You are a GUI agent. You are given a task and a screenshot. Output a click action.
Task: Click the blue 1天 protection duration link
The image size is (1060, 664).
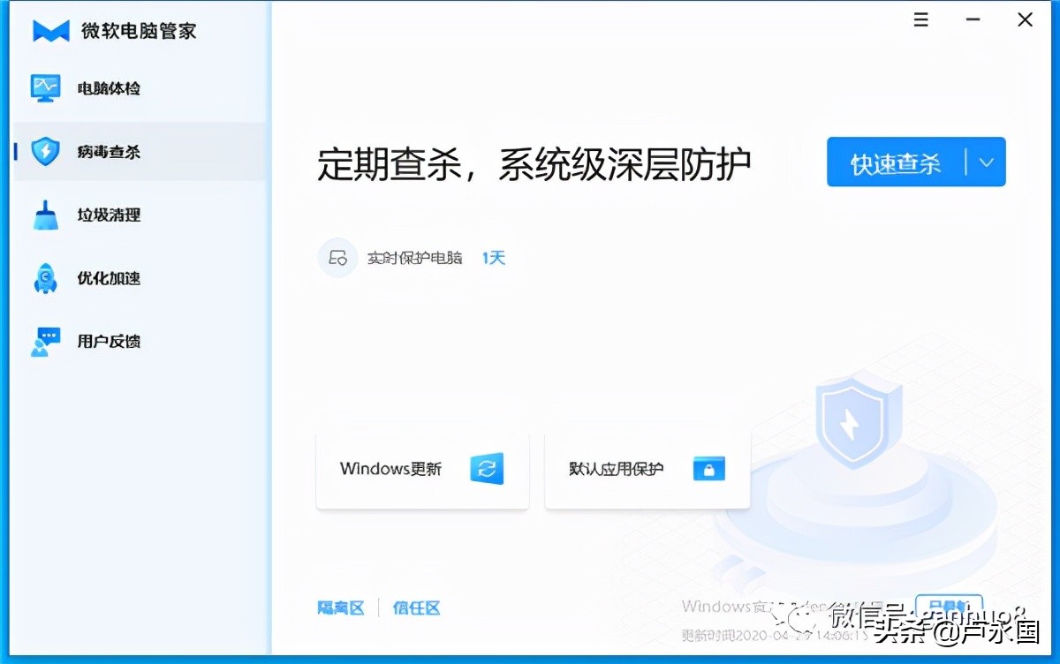click(x=493, y=257)
